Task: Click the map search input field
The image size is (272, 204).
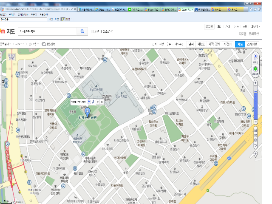Action: click(x=47, y=31)
